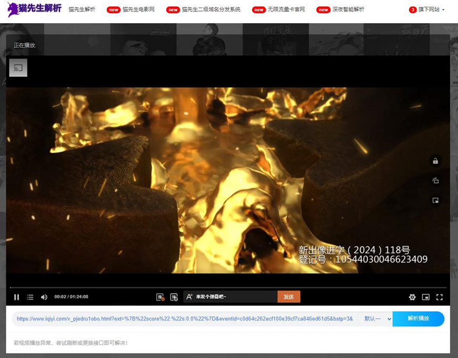The height and width of the screenshot is (358, 458).
Task: Open the 猫先生二级域名分发系统 nav link
Action: coord(211,9)
